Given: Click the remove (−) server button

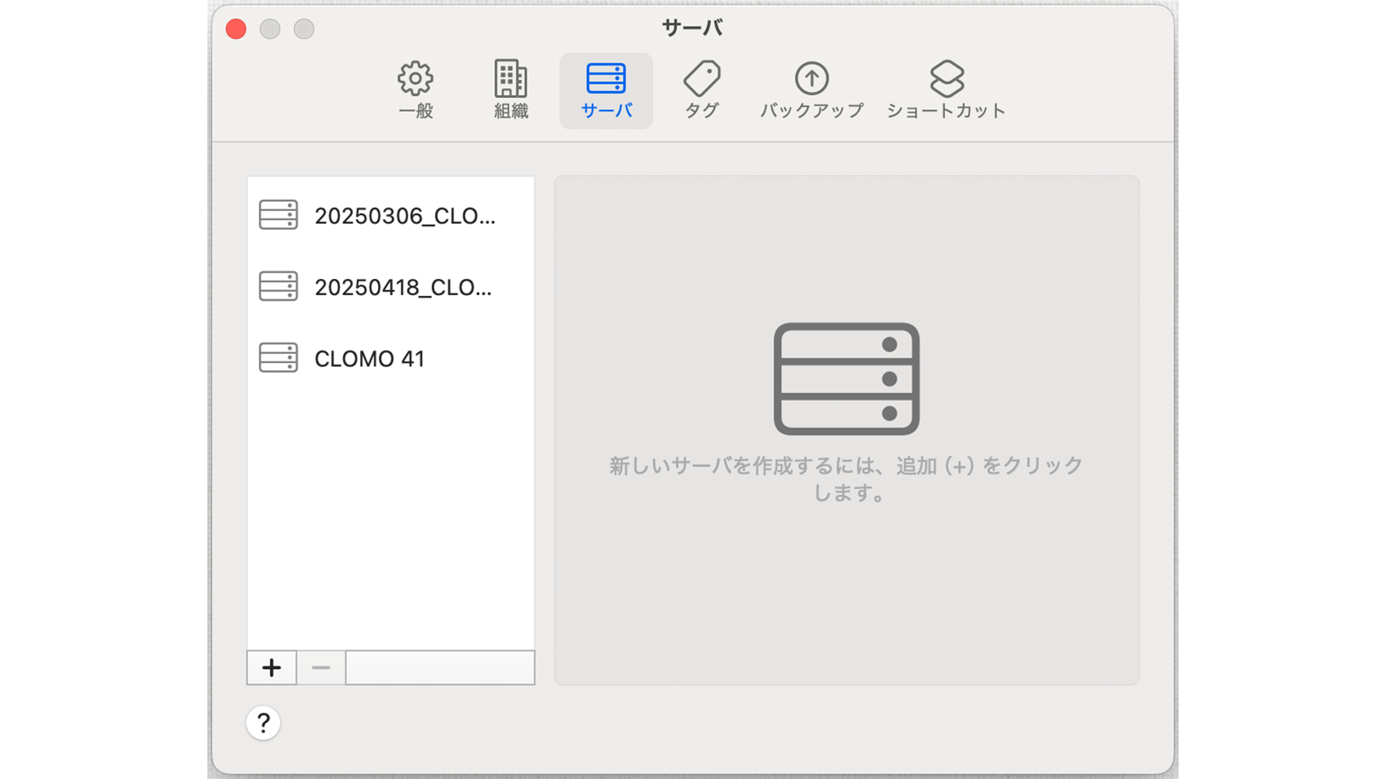Looking at the screenshot, I should (x=320, y=668).
